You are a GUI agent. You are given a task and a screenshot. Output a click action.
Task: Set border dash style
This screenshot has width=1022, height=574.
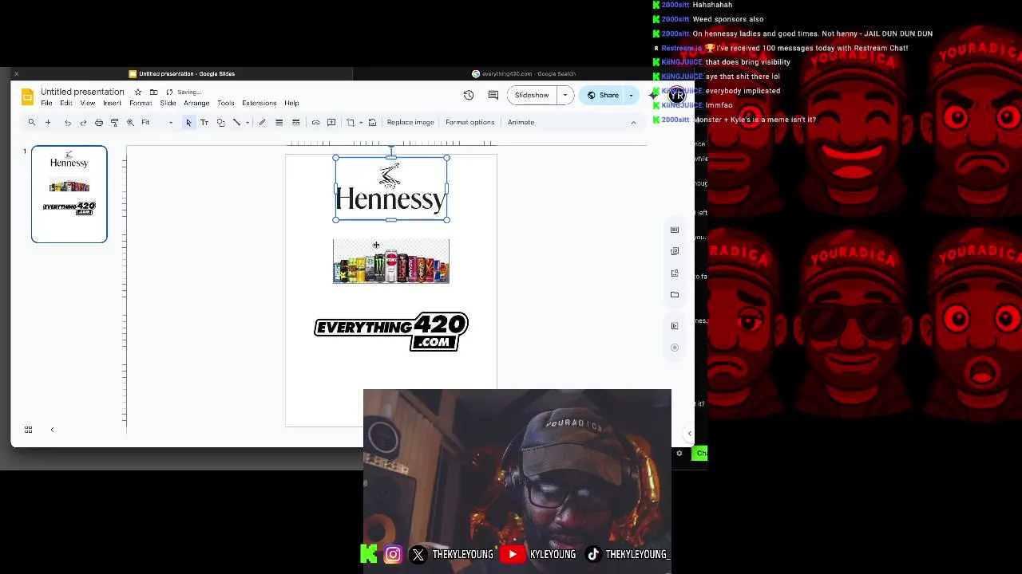(295, 122)
